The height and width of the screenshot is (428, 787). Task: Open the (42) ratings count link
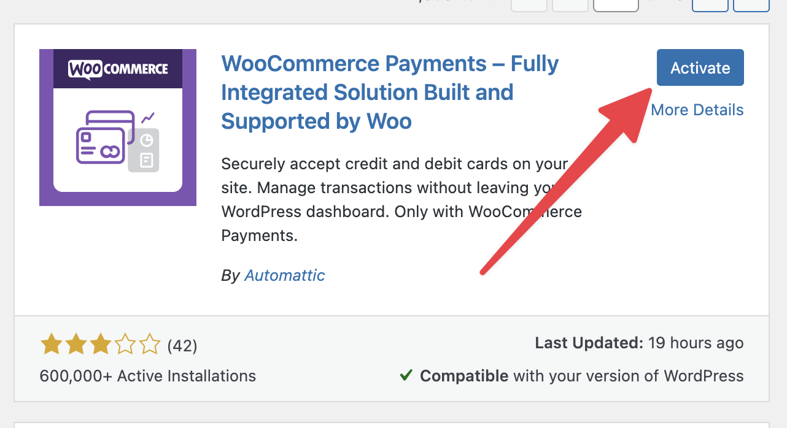(184, 345)
